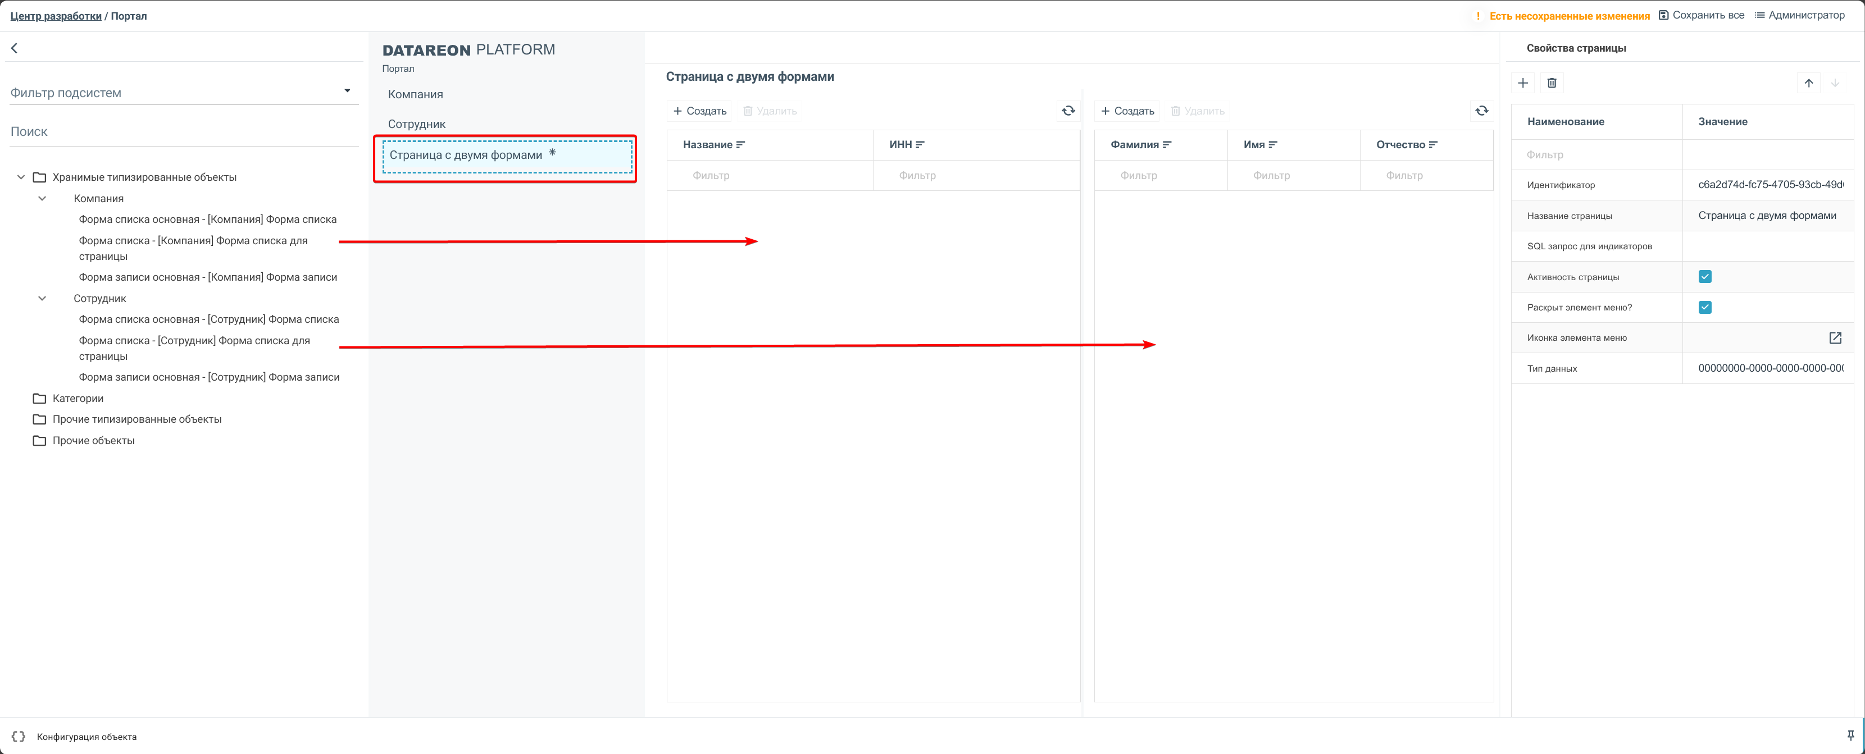Select the Компания portal menu item
This screenshot has height=754, width=1865.
coord(416,94)
